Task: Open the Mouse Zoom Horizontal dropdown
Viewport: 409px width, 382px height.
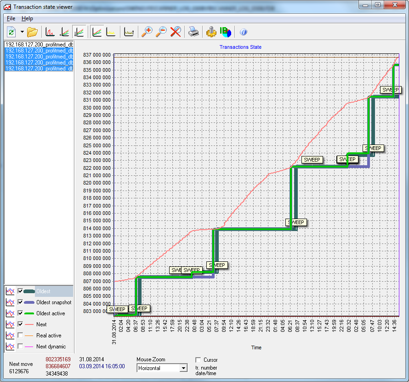Action: [x=183, y=368]
